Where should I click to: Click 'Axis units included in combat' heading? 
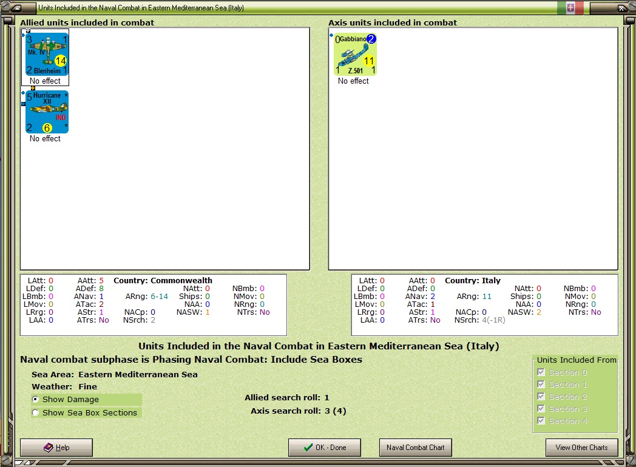(393, 22)
